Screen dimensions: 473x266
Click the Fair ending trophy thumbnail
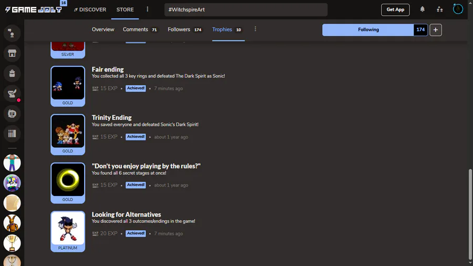tap(68, 83)
